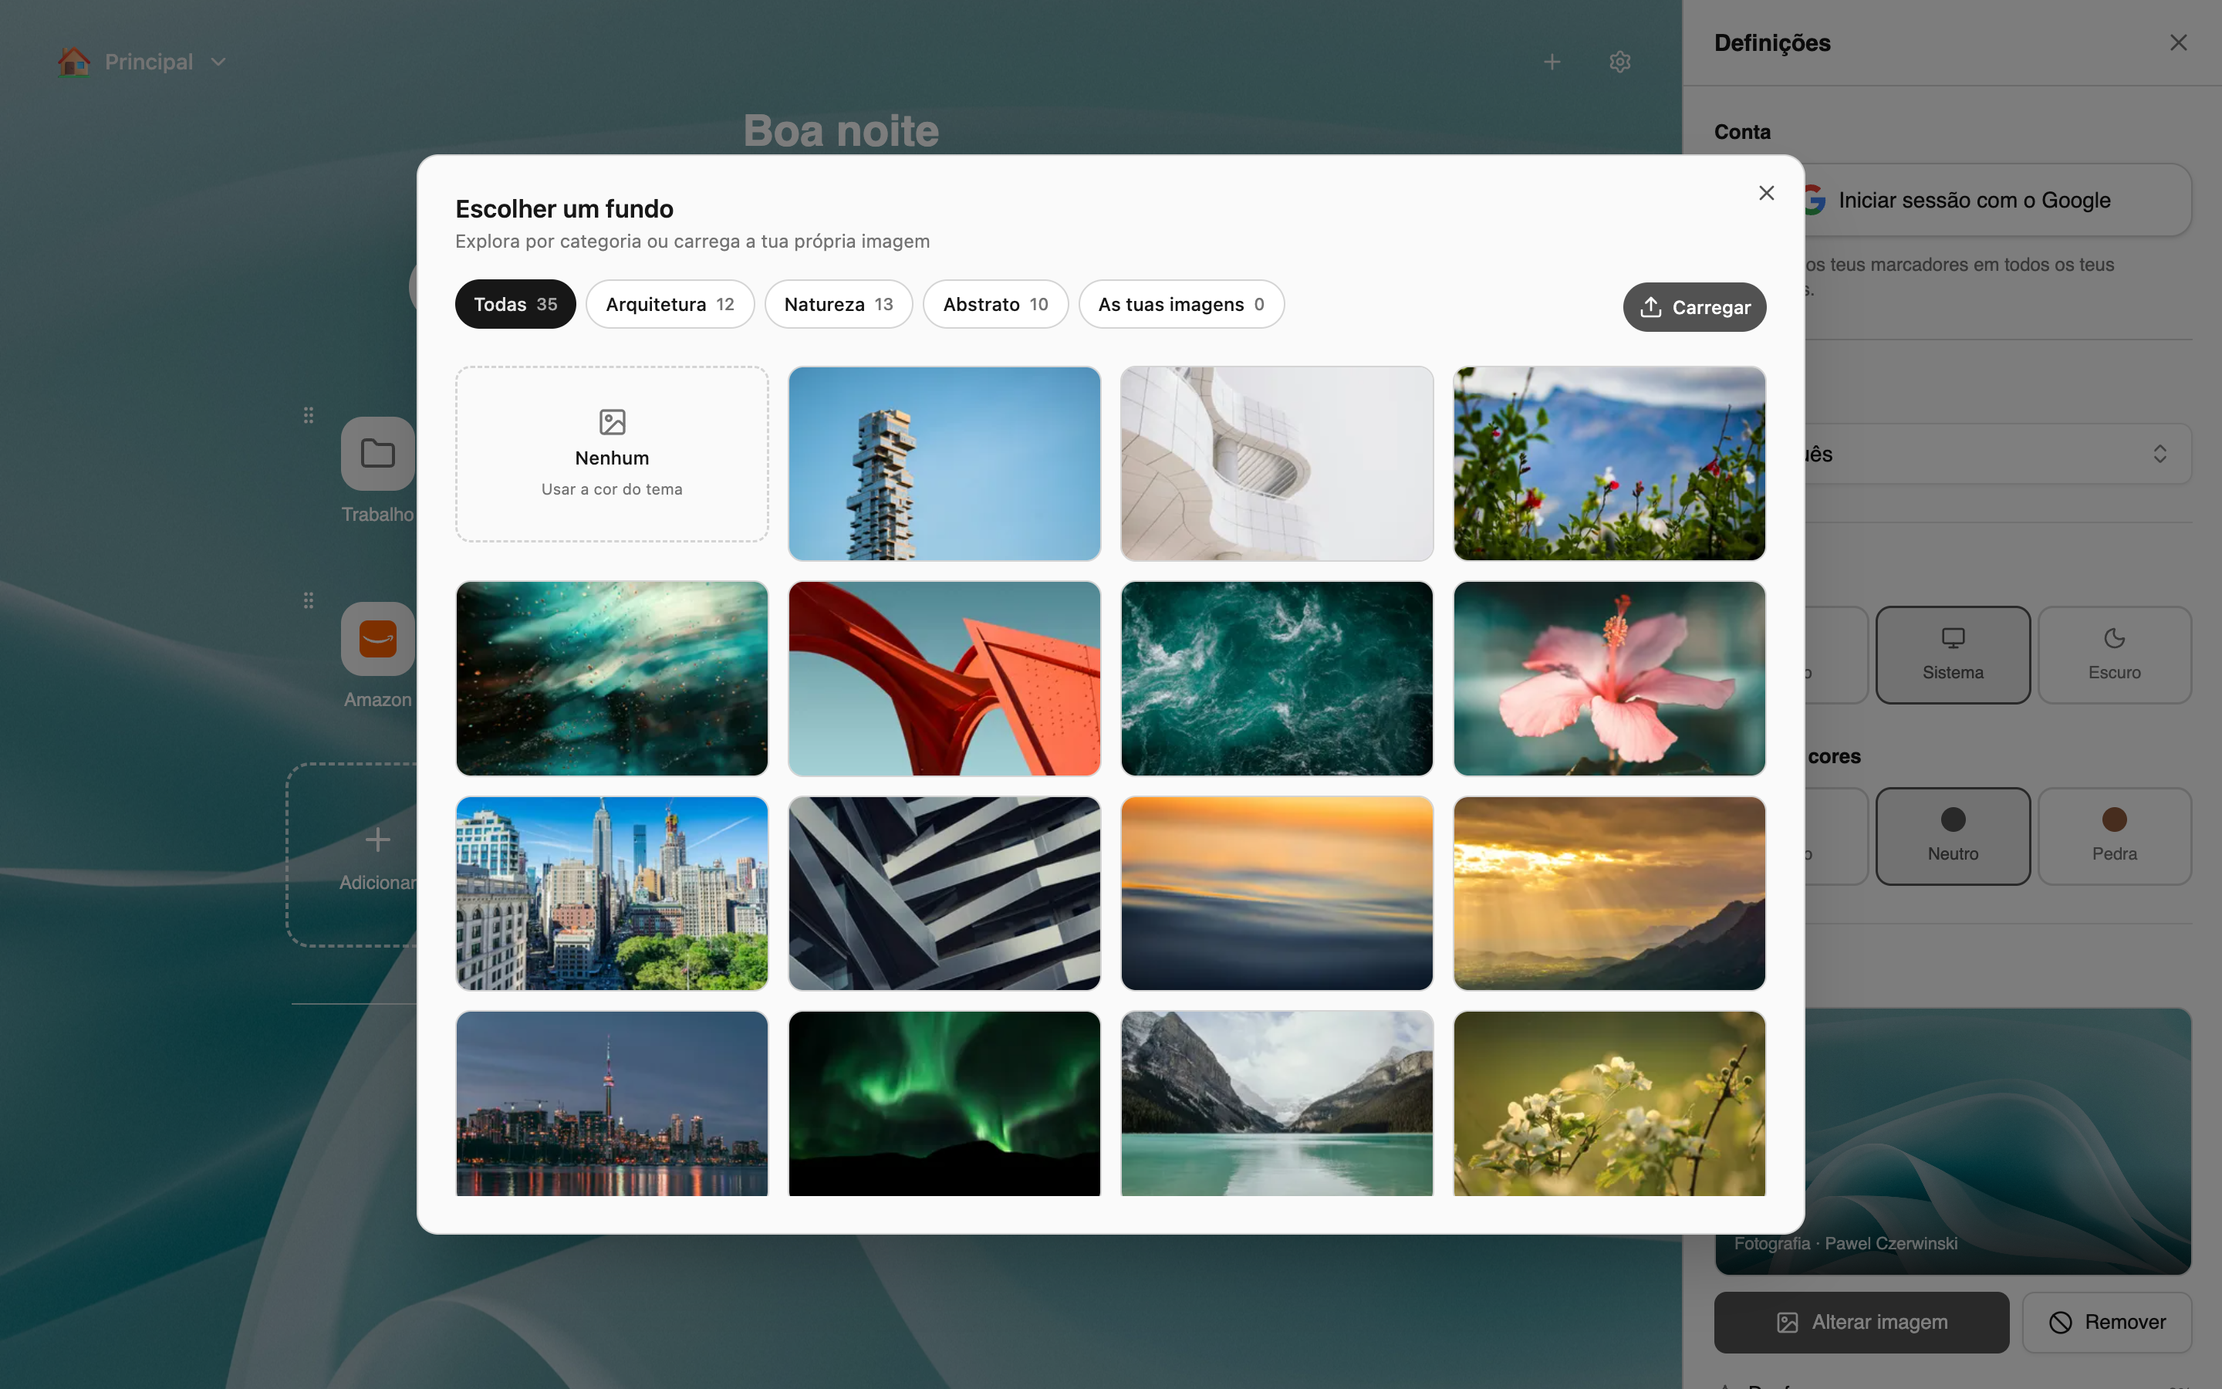The height and width of the screenshot is (1389, 2222).
Task: Switch to the Arquitetura category tab
Action: click(x=670, y=304)
